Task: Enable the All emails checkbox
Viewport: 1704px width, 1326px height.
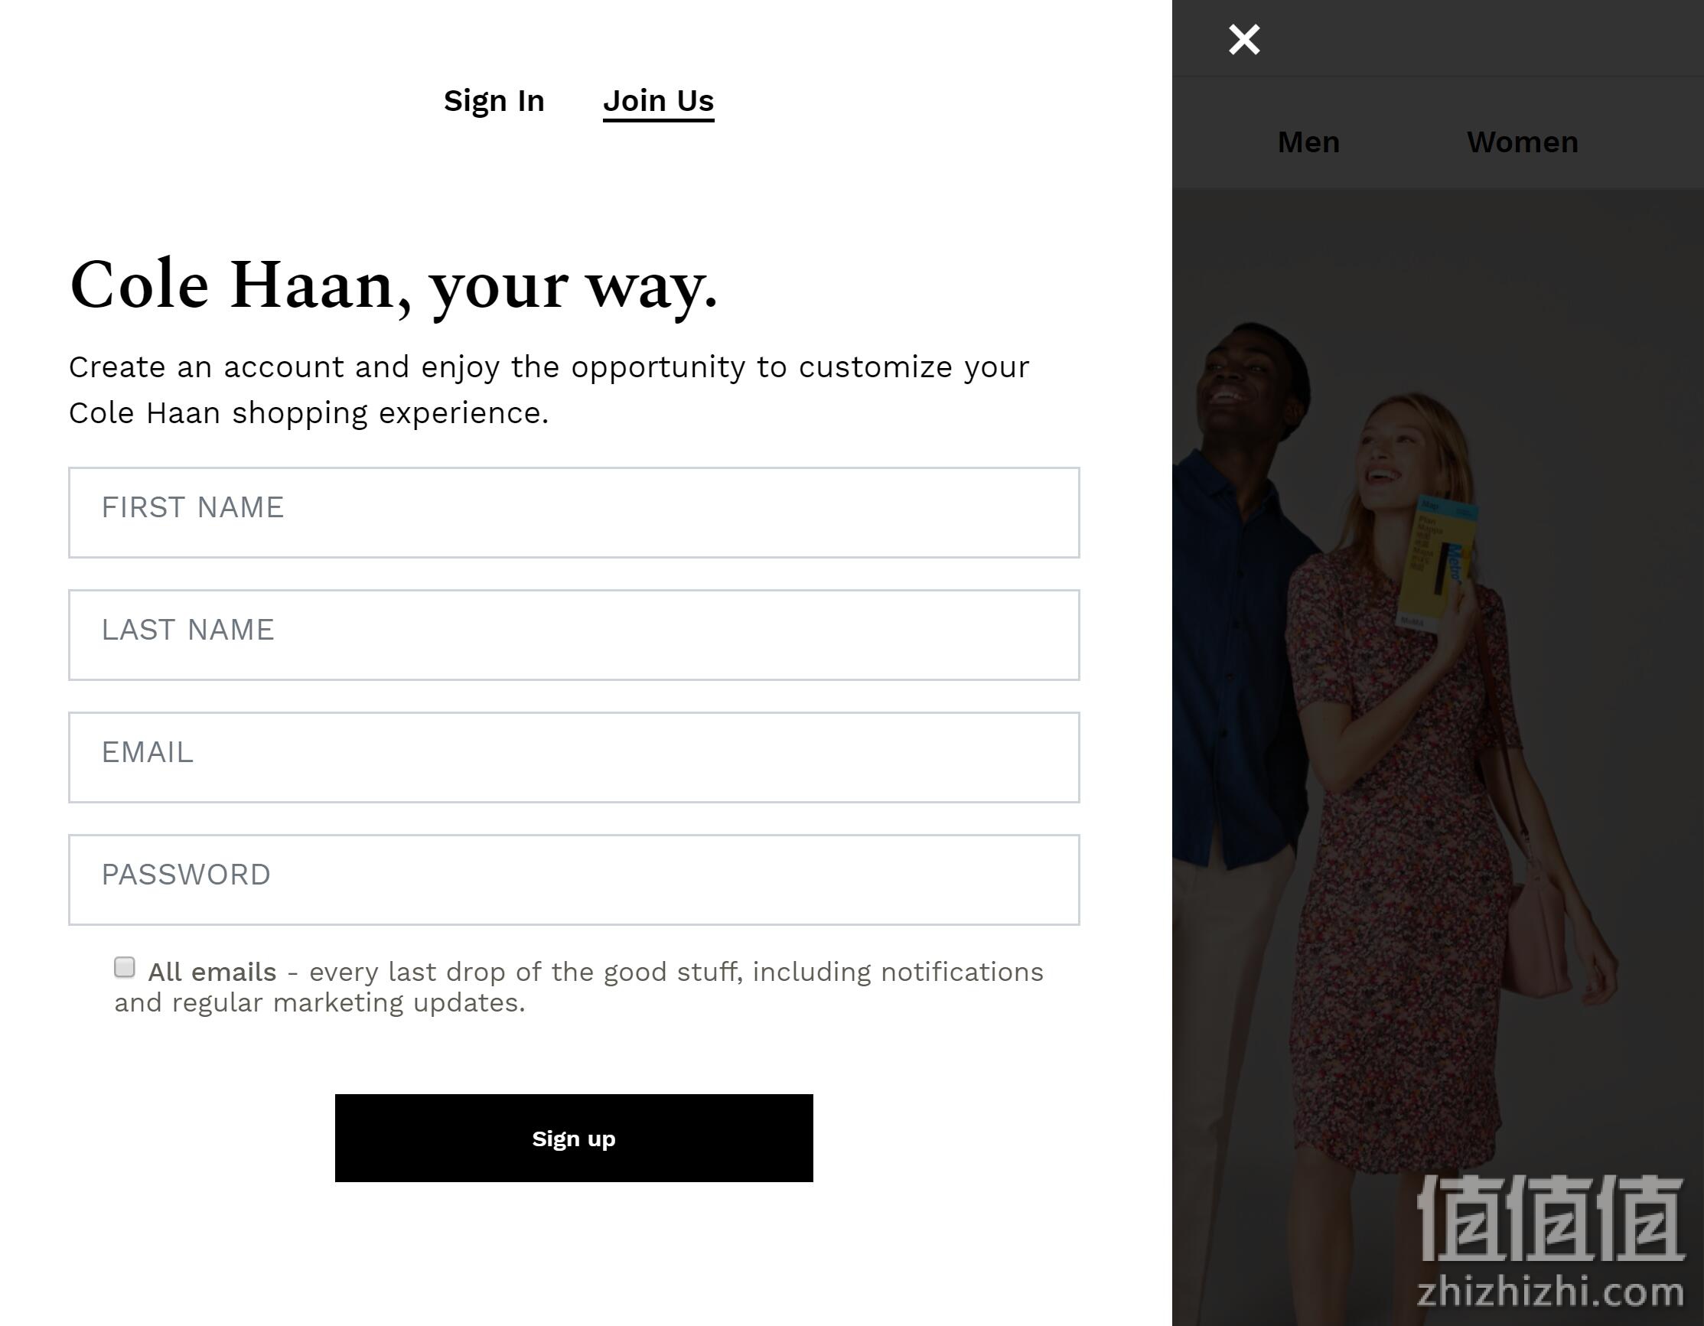Action: pyautogui.click(x=125, y=967)
